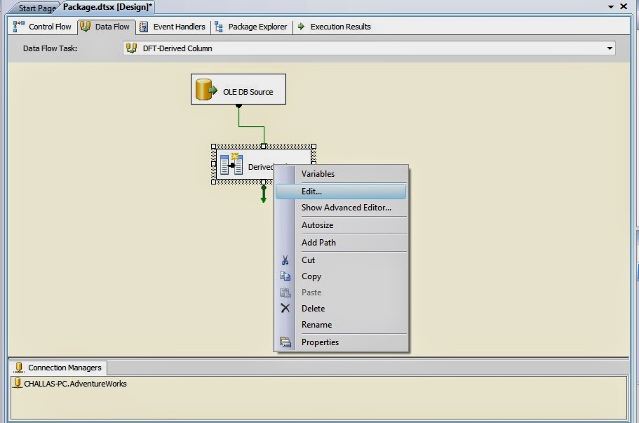Select the Derived Column transformation icon

point(230,163)
